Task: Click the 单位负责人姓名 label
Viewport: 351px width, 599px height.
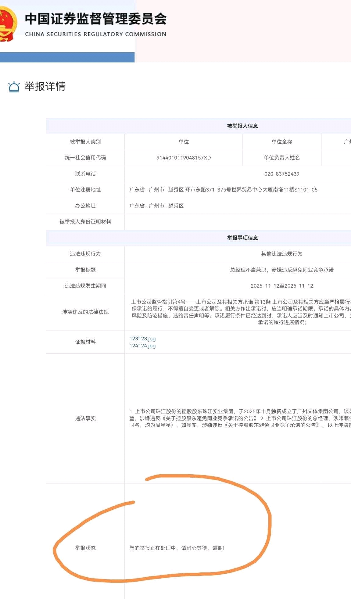Action: point(282,158)
